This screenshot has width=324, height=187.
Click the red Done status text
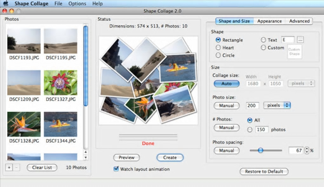148,143
